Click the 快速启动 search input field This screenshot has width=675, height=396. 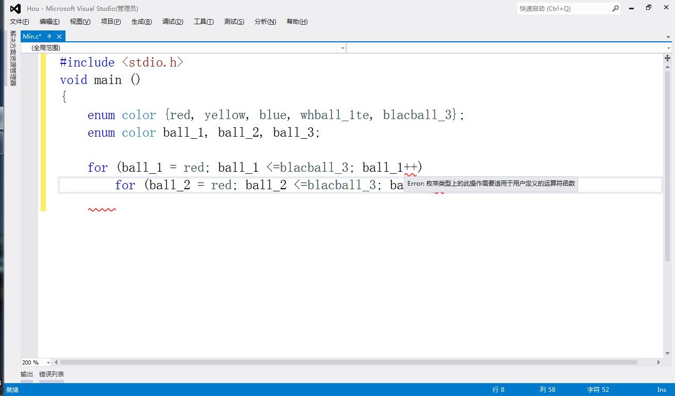(564, 9)
